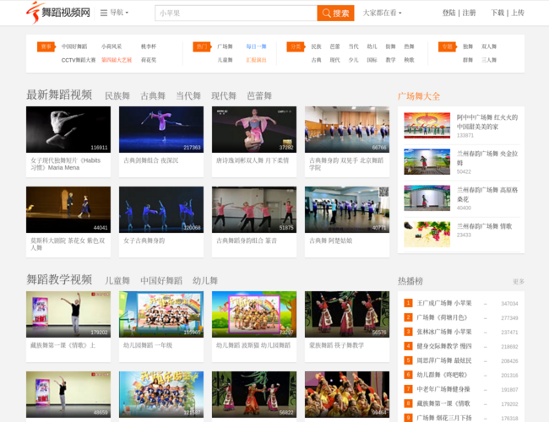Expand the 大家都在看 dropdown
Viewport: 549px width, 422px height.
tap(382, 13)
